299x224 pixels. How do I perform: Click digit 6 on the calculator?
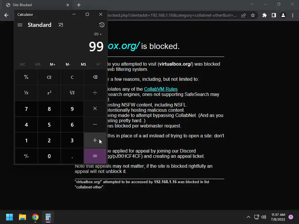[x=72, y=124]
